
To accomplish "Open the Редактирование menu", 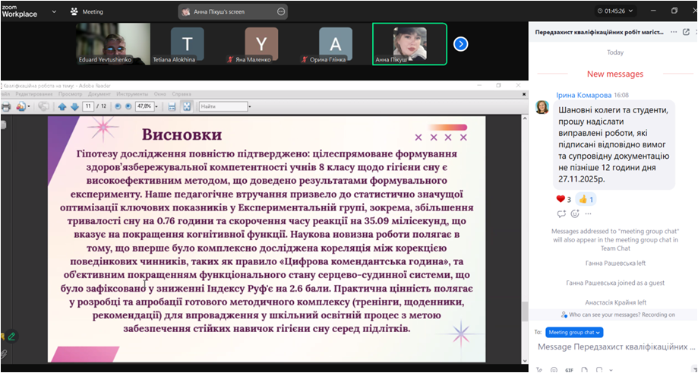I will click(x=34, y=94).
